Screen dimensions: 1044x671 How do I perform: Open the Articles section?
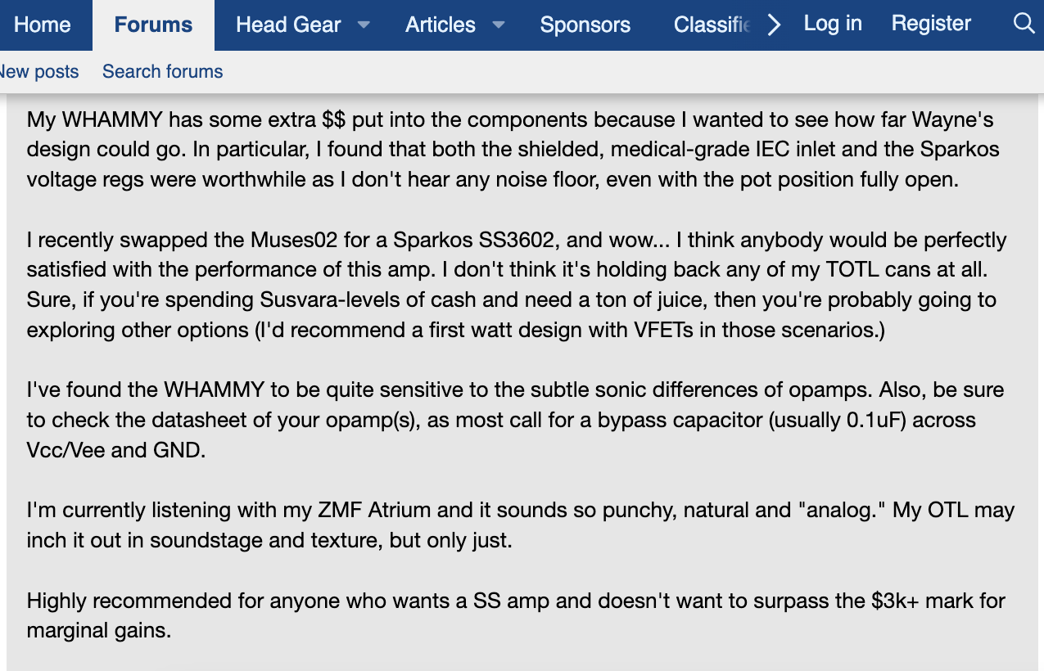tap(441, 25)
